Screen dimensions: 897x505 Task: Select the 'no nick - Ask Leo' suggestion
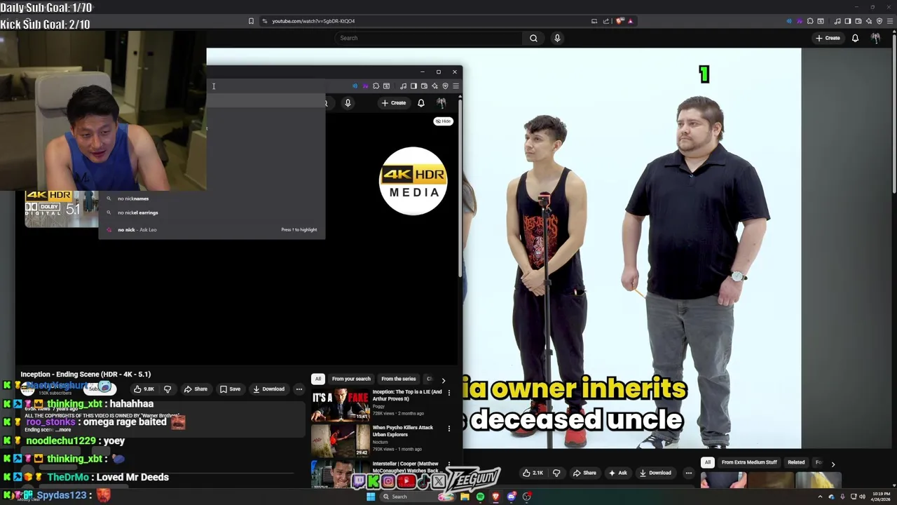point(212,229)
